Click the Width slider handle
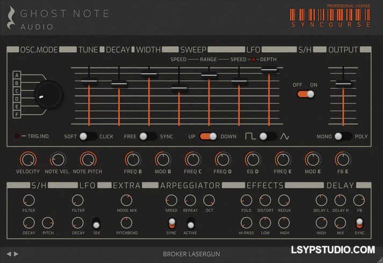 (149, 73)
